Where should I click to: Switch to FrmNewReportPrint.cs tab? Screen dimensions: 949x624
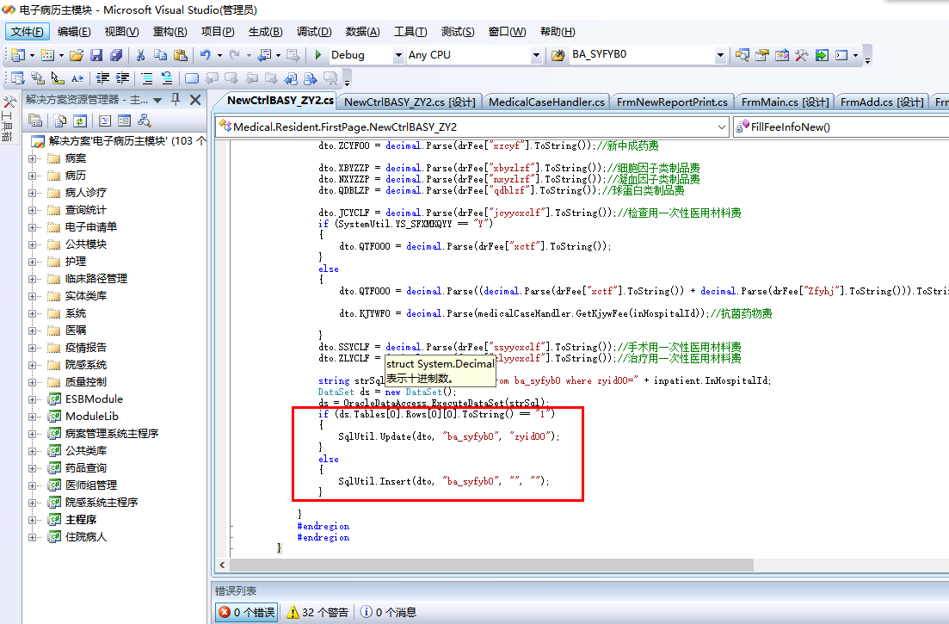click(x=672, y=102)
